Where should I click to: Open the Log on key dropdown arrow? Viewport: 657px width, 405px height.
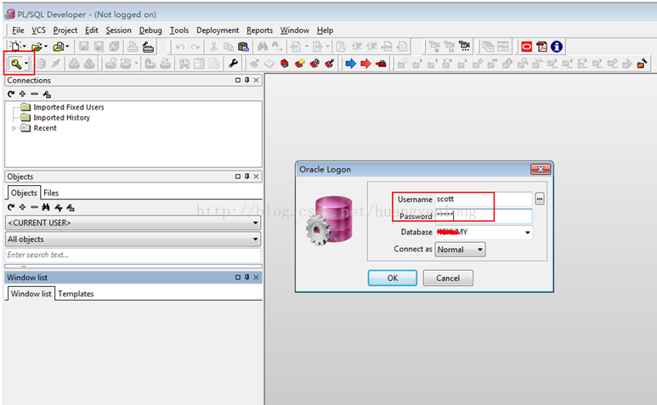point(26,64)
